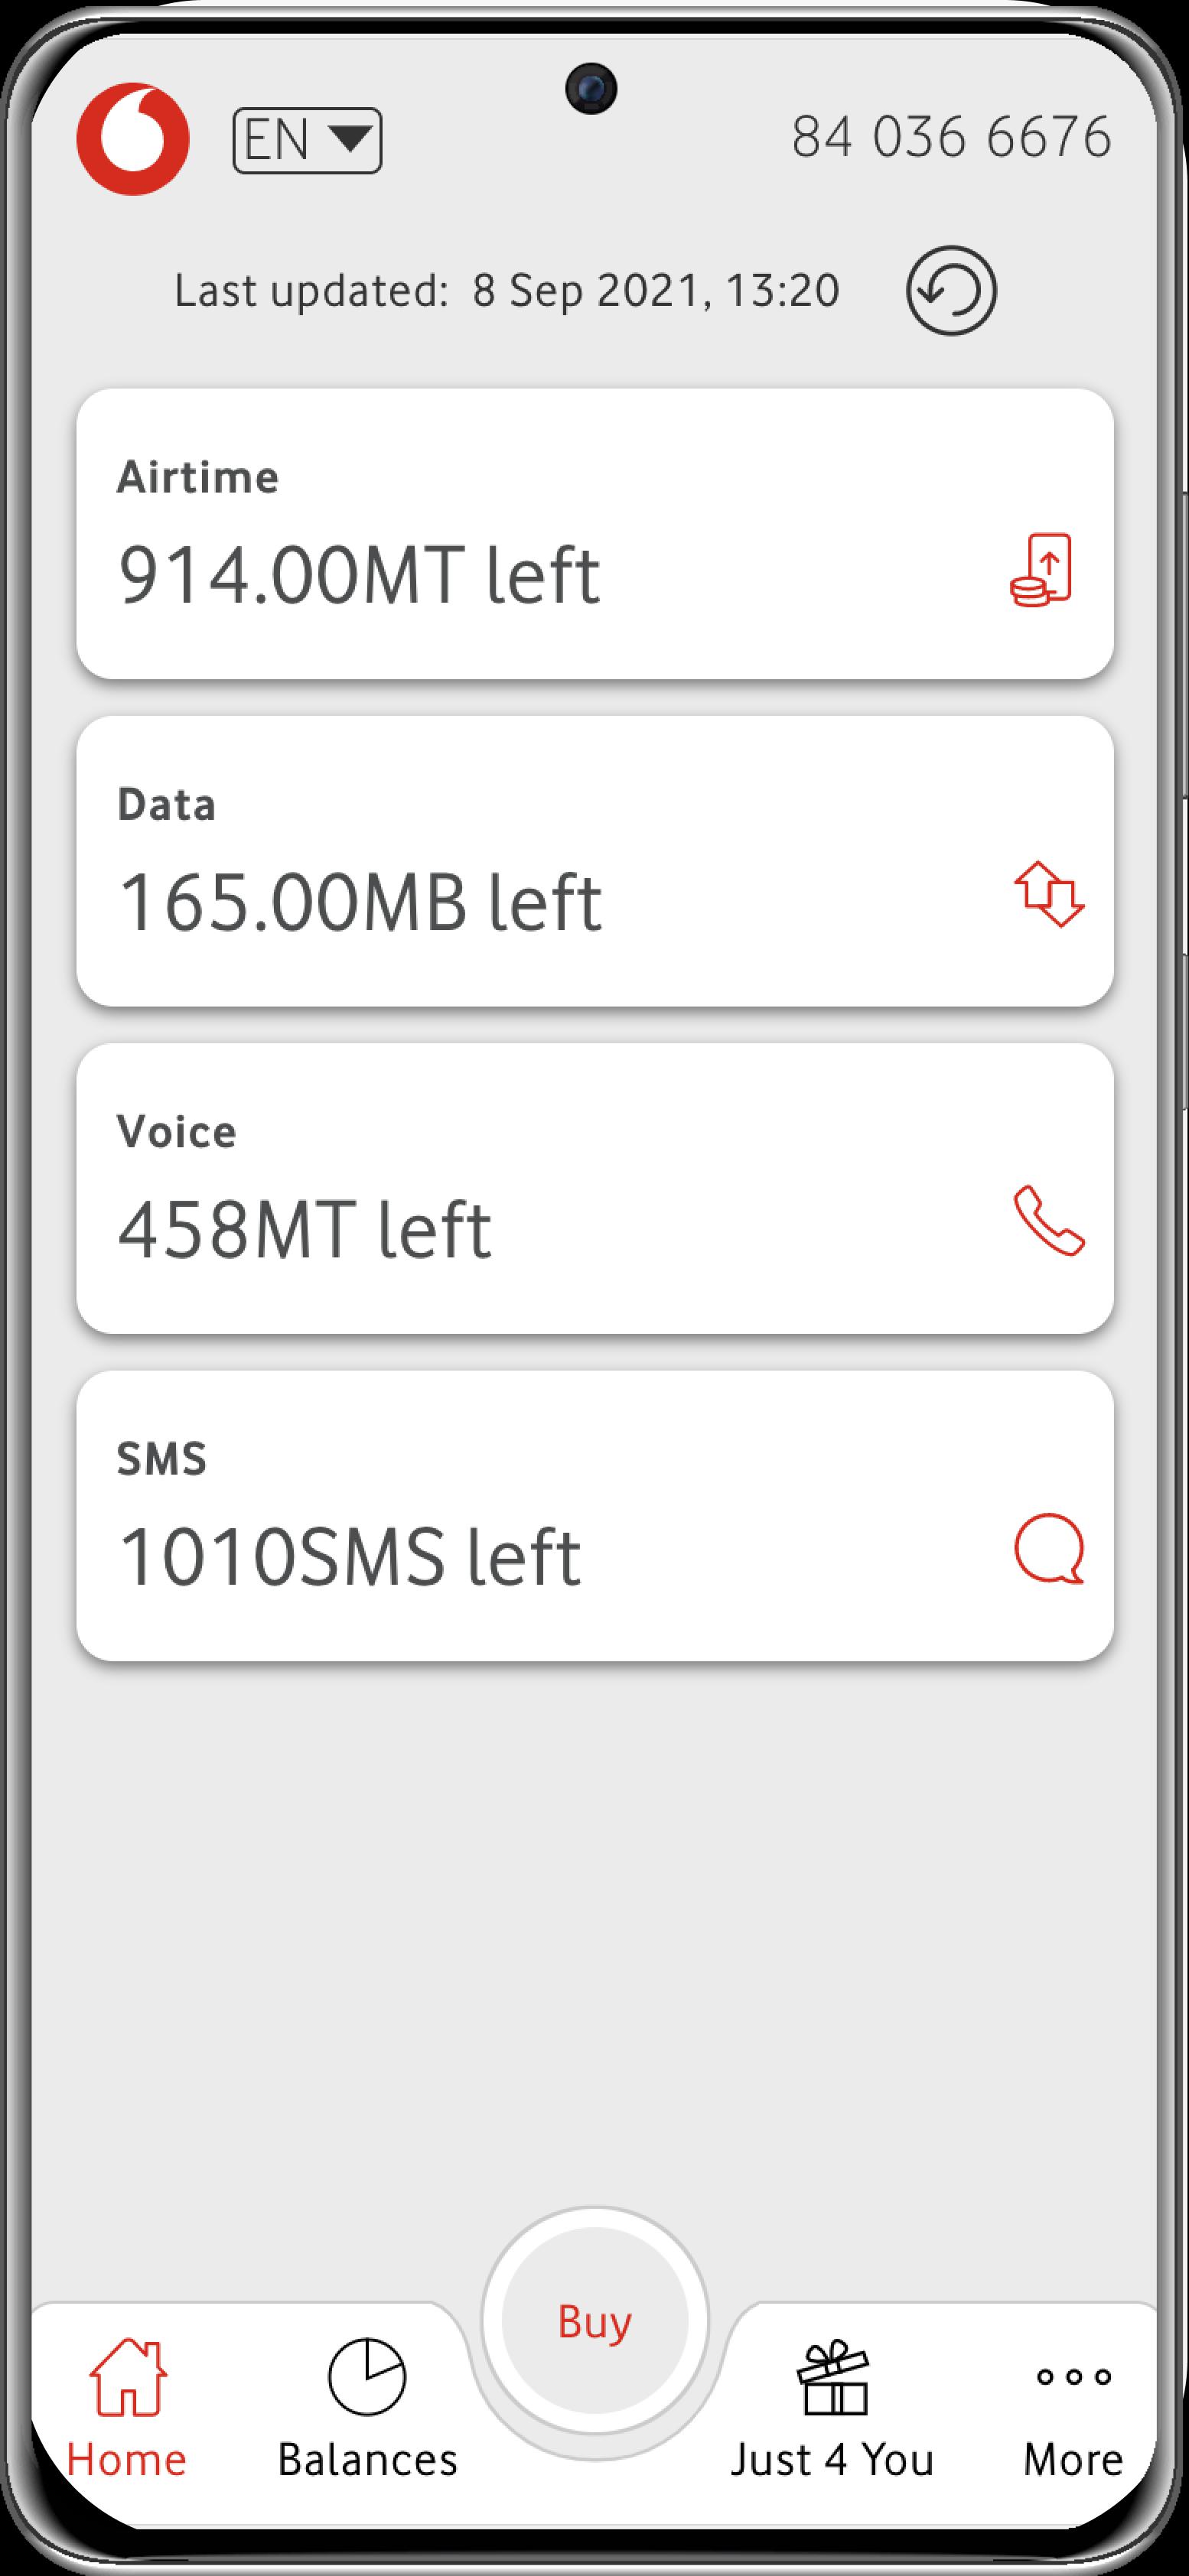The width and height of the screenshot is (1189, 2576).
Task: Open the Voice 458MT balance card
Action: click(x=595, y=1188)
